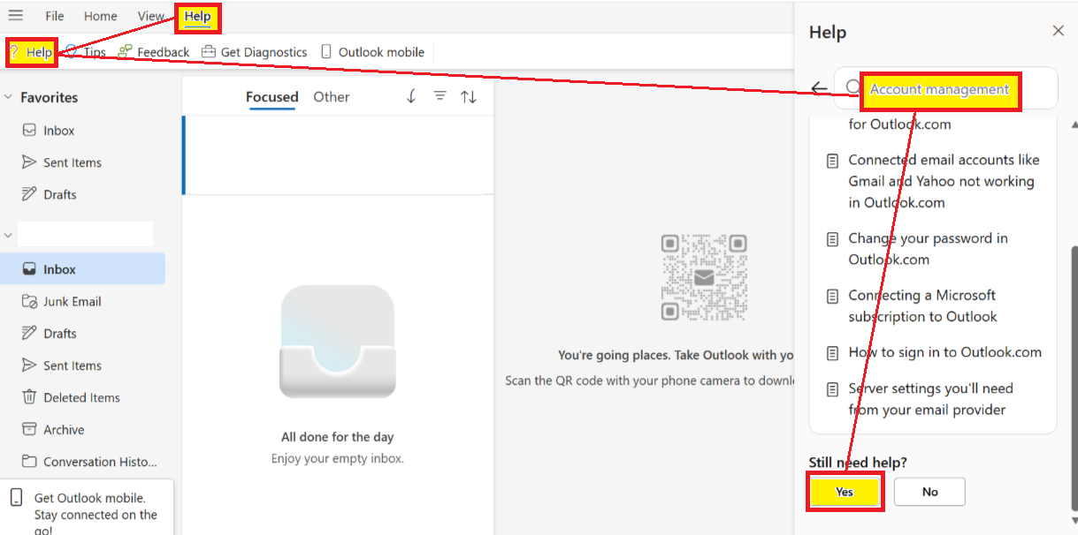Click the jump-to-bottom arrow icon in the message list

(x=411, y=97)
